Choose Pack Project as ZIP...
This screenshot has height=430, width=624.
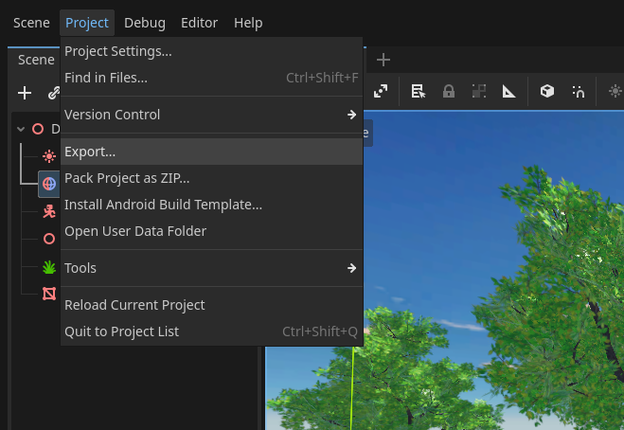pos(127,178)
